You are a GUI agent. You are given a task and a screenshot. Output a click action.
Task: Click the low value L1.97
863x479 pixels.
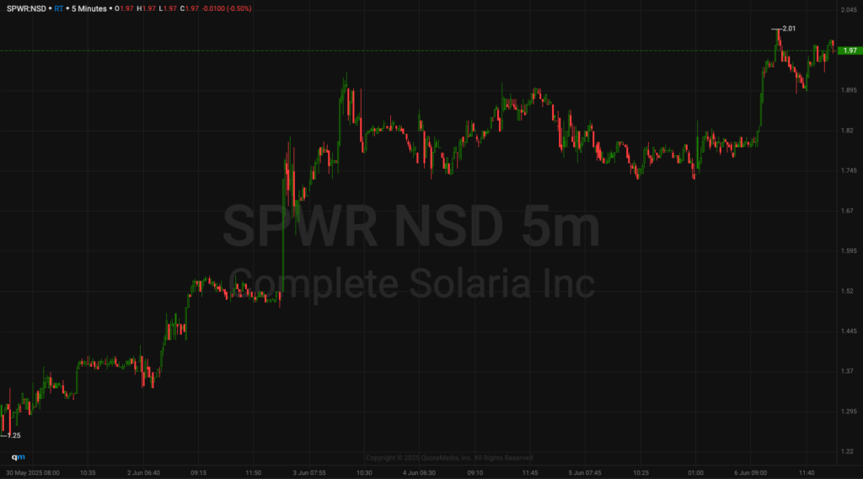(168, 8)
